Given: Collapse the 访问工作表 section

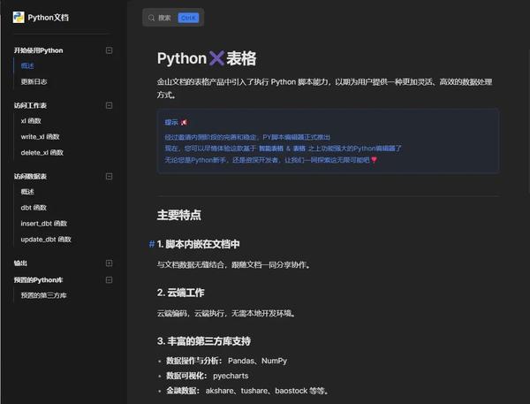Looking at the screenshot, I should tap(109, 105).
